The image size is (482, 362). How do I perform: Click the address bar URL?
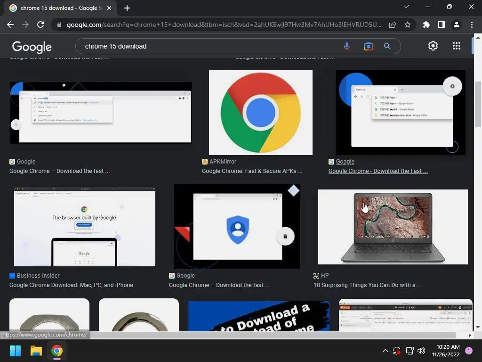coord(224,25)
